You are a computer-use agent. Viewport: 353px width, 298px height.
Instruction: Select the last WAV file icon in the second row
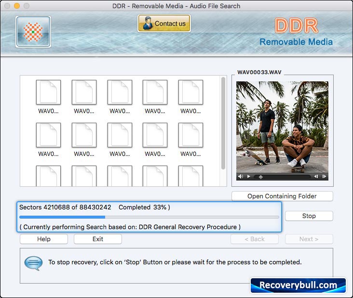190,135
